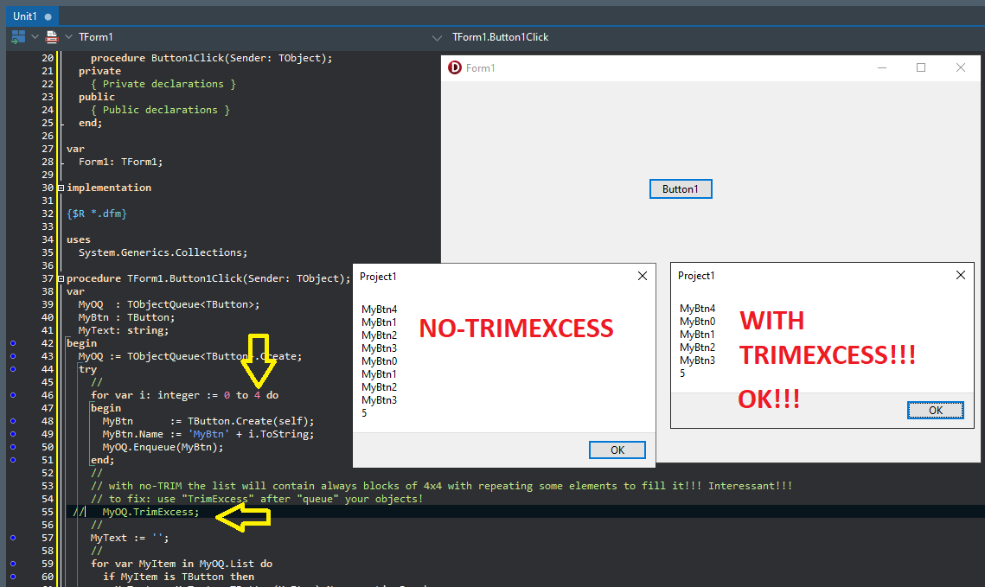Click the Delphi logo in Form1 title bar
985x587 pixels.
pos(455,68)
